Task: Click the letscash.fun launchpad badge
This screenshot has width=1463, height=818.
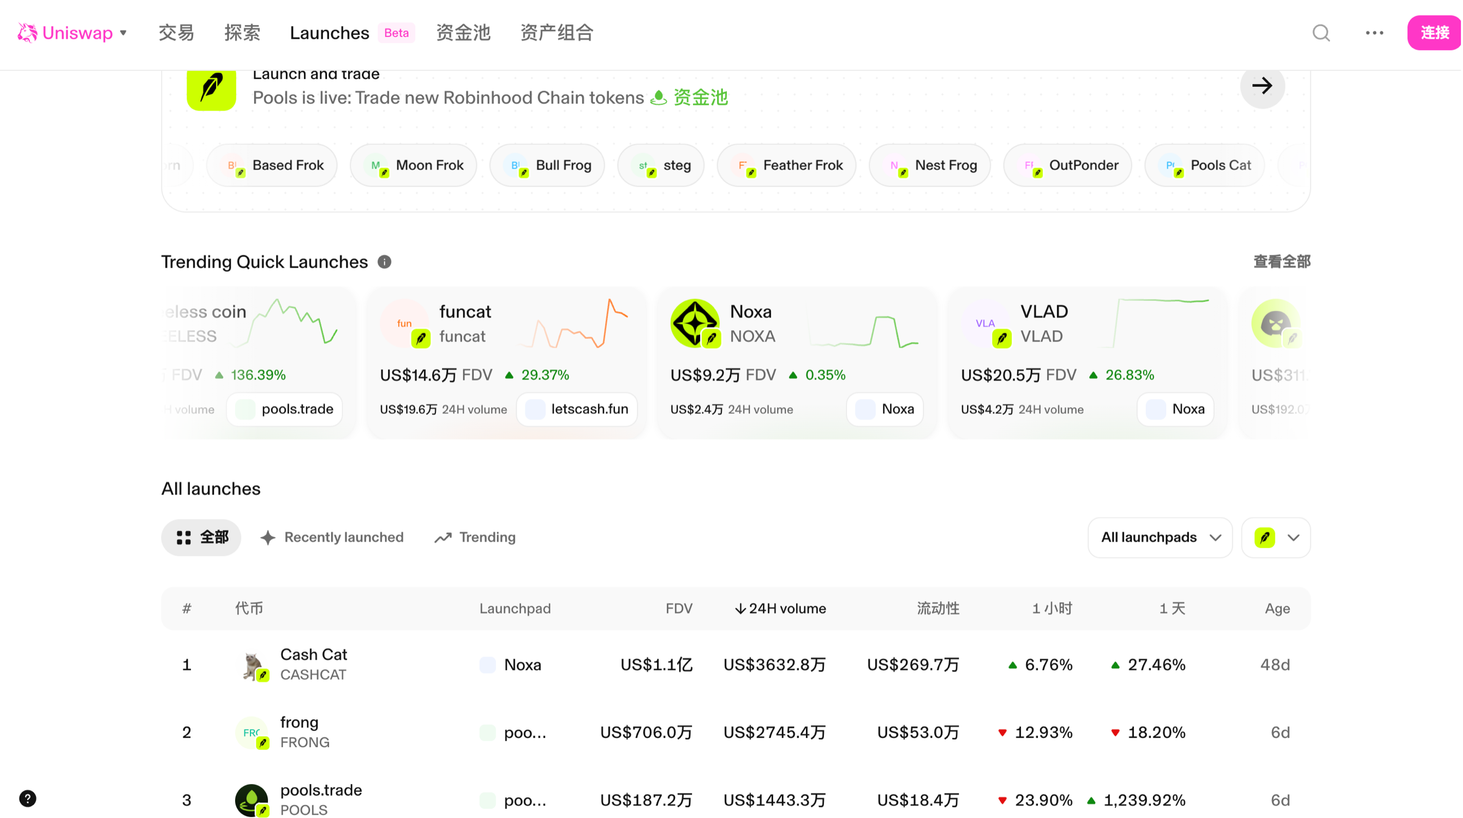Action: 577,410
